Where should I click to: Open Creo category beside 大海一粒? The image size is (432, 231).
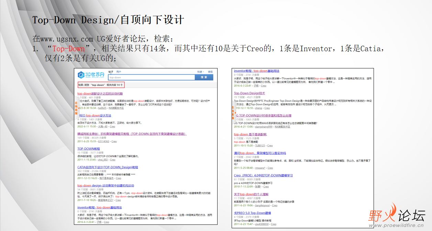coord(112,126)
